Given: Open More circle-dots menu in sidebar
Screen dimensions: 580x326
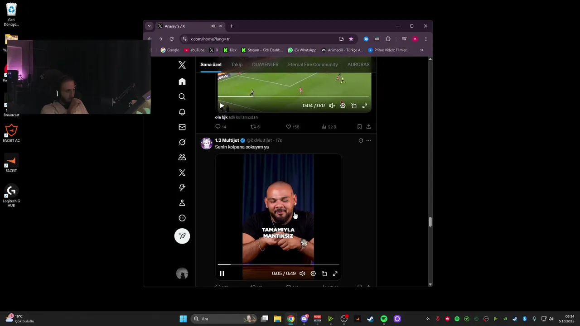Looking at the screenshot, I should tap(182, 218).
